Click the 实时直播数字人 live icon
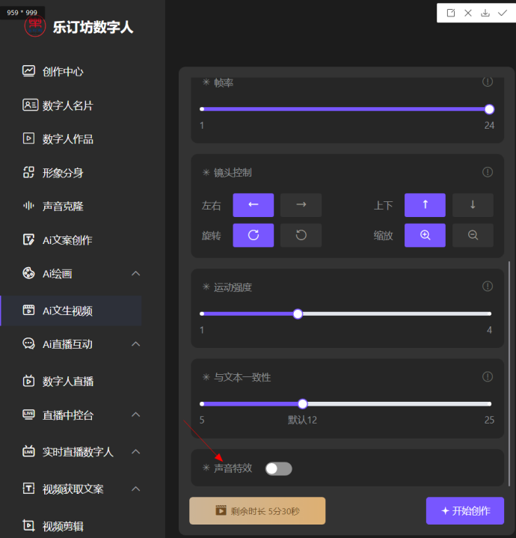Image resolution: width=516 pixels, height=538 pixels. (28, 451)
